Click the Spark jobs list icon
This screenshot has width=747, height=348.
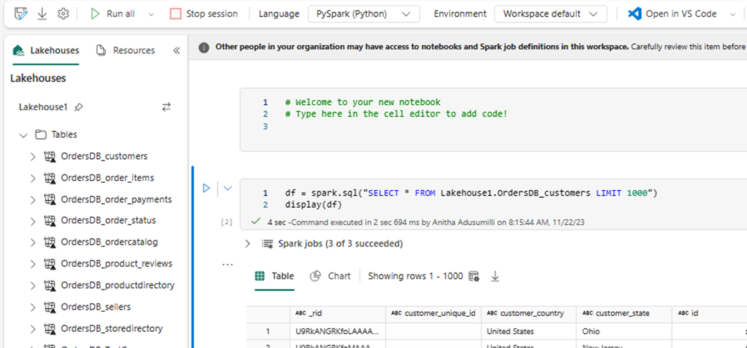(267, 244)
